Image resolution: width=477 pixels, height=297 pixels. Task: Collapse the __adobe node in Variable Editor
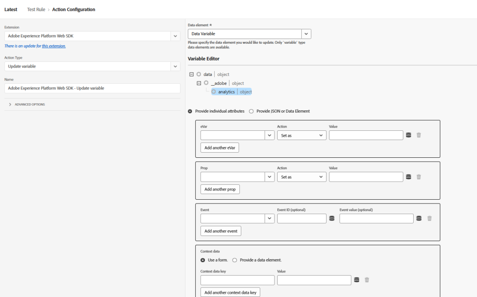pos(198,83)
